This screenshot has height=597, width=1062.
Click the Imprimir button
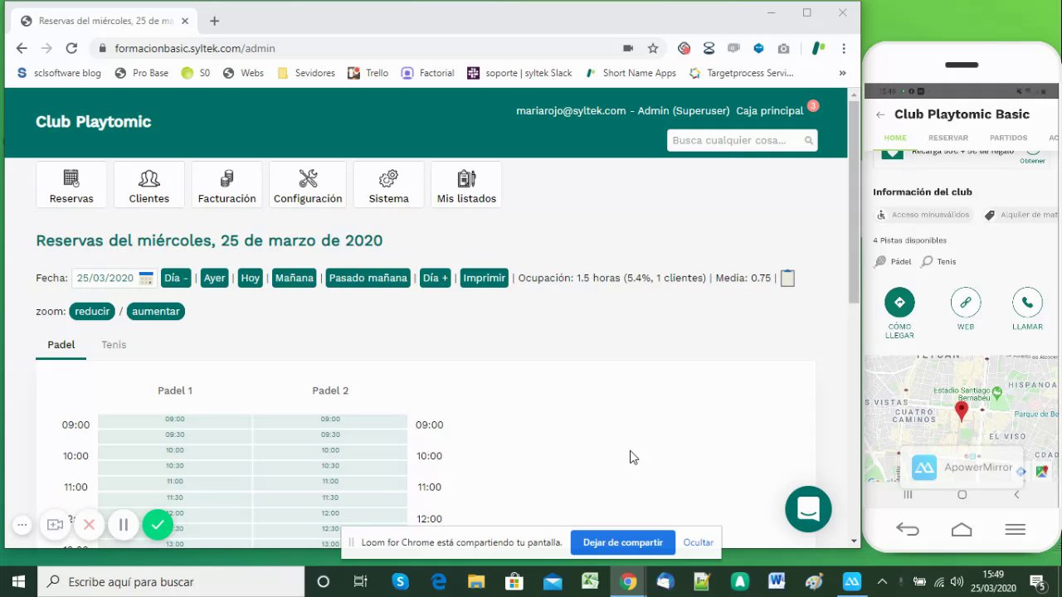(485, 279)
